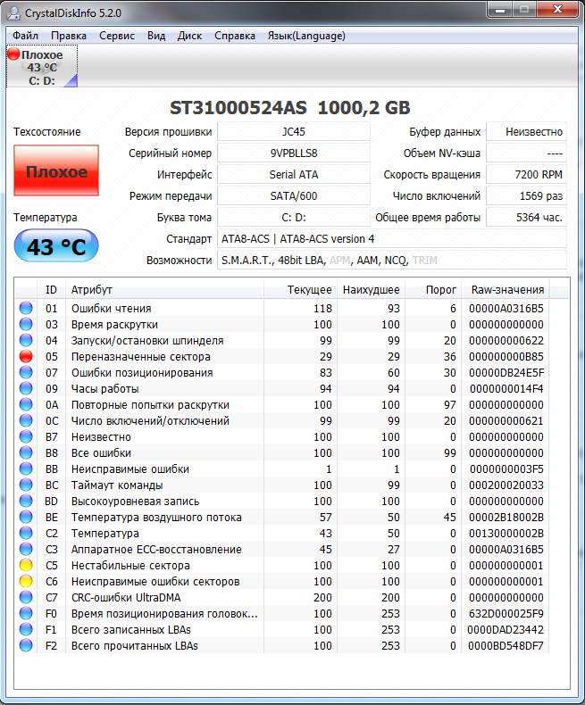This screenshot has height=705, width=585.
Task: Click status icon for Высокоуровневая запись row
Action: (26, 501)
